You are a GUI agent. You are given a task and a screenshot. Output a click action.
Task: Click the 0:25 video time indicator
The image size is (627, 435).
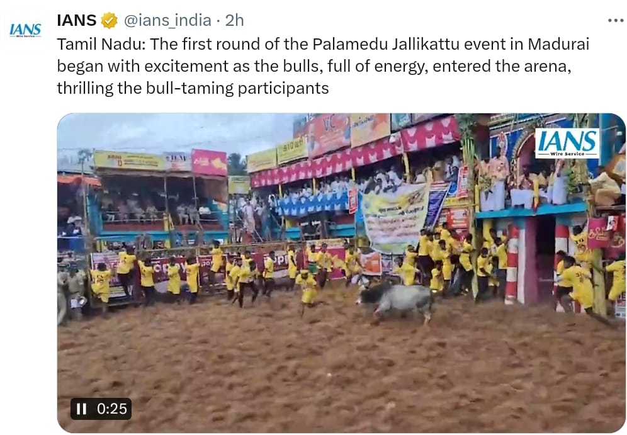pyautogui.click(x=111, y=409)
